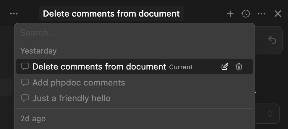Click chat bubble icon beside Add phpdoc comments
This screenshot has width=288, height=129.
[x=25, y=83]
